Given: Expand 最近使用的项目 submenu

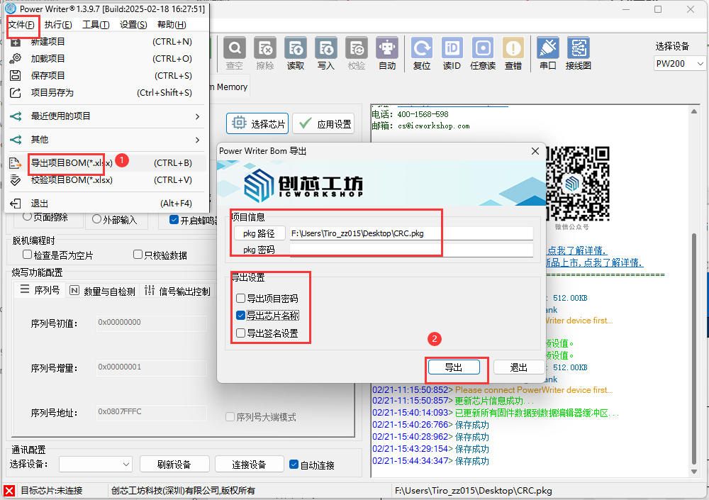Looking at the screenshot, I should point(107,116).
